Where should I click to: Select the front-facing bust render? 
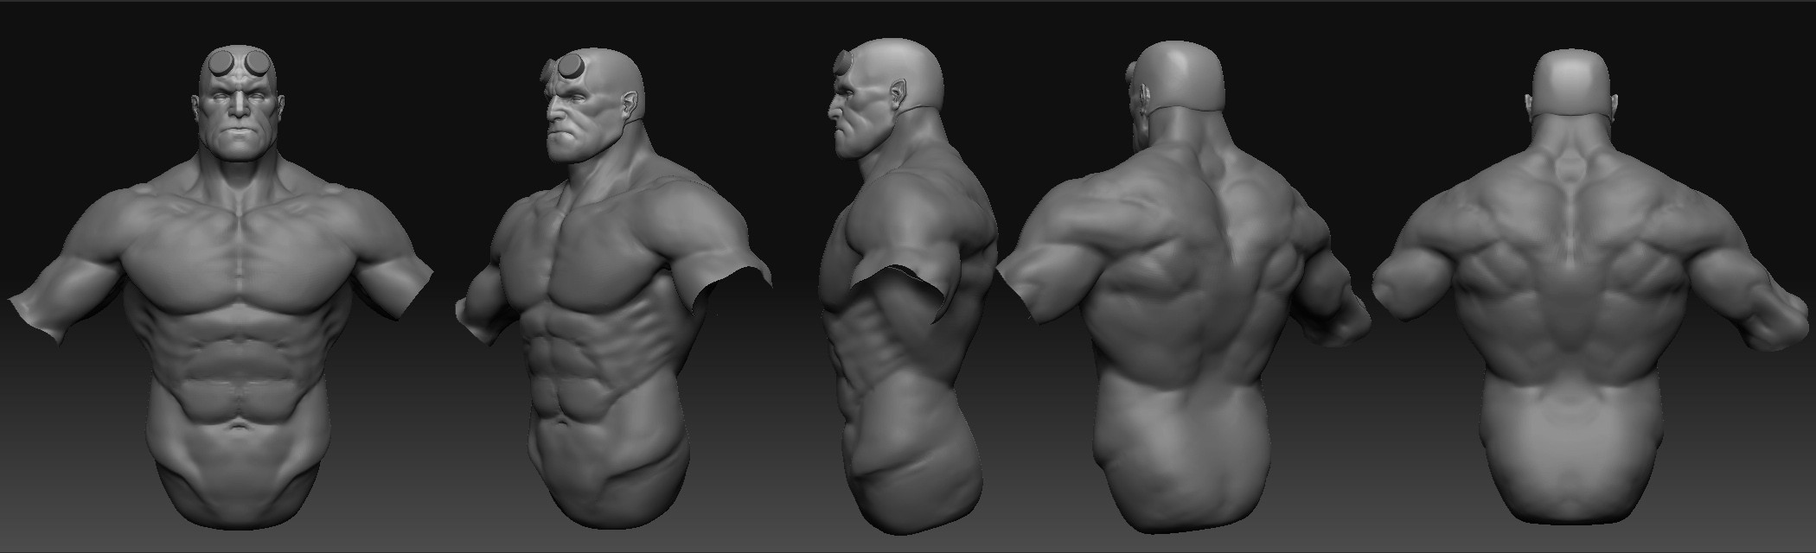tap(221, 285)
